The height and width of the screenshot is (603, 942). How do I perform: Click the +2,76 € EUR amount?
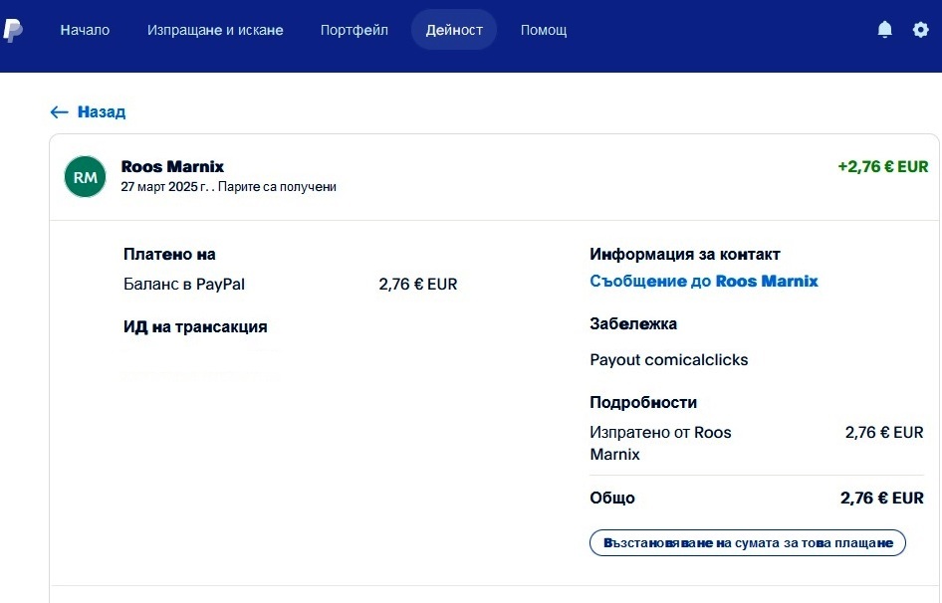pyautogui.click(x=883, y=166)
